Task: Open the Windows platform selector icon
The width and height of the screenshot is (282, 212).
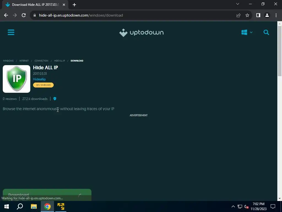Action: pyautogui.click(x=244, y=33)
